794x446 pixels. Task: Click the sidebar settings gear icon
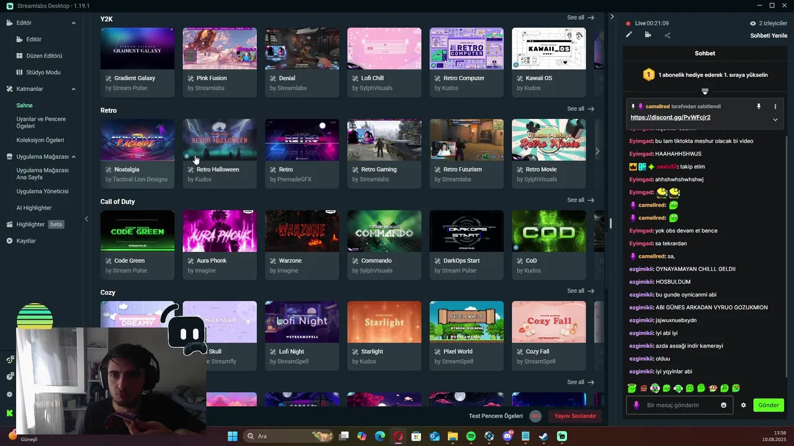(x=9, y=394)
